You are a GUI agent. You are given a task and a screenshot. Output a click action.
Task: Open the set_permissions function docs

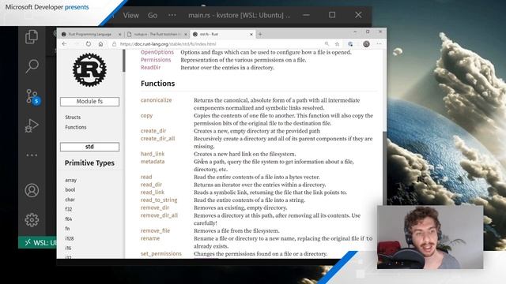pyautogui.click(x=161, y=254)
